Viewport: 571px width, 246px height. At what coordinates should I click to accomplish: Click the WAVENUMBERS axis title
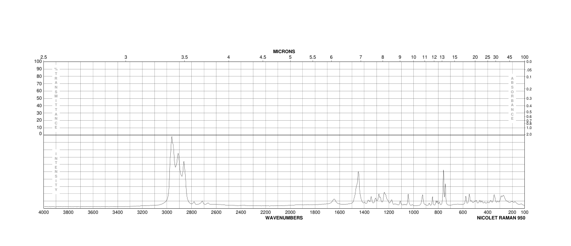pyautogui.click(x=284, y=218)
